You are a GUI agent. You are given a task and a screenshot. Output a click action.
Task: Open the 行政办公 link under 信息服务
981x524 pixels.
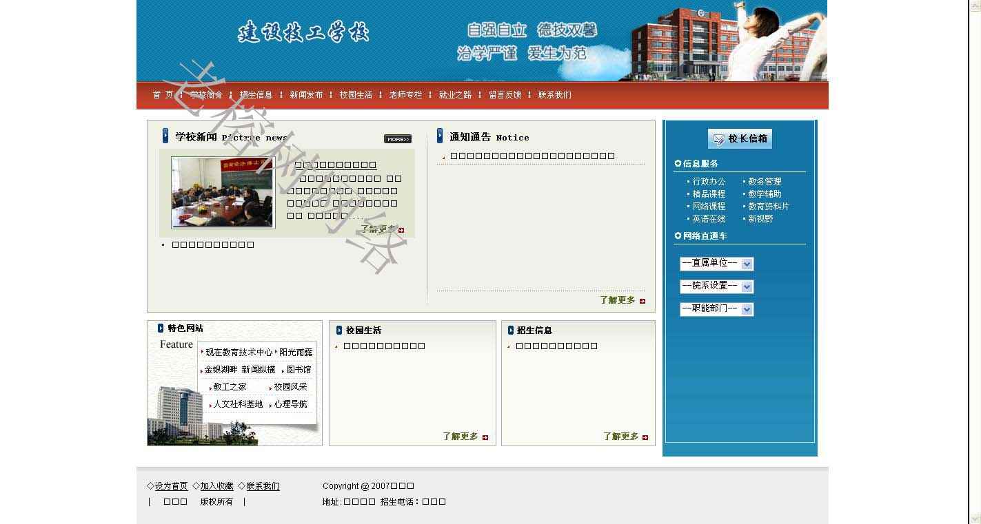click(x=709, y=182)
